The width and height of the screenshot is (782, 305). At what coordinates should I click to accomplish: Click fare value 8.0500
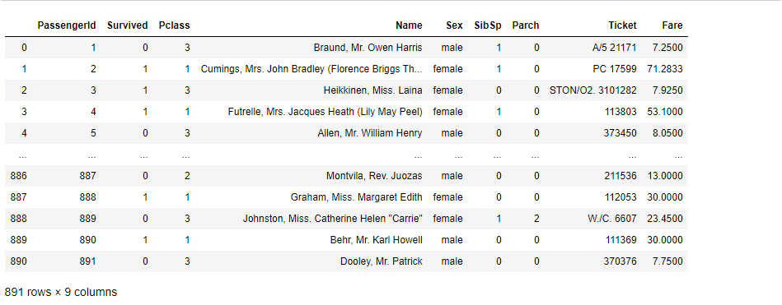click(x=670, y=133)
